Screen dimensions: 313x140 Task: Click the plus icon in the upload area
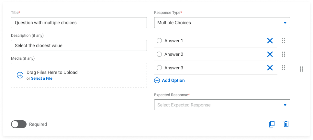click(x=20, y=75)
